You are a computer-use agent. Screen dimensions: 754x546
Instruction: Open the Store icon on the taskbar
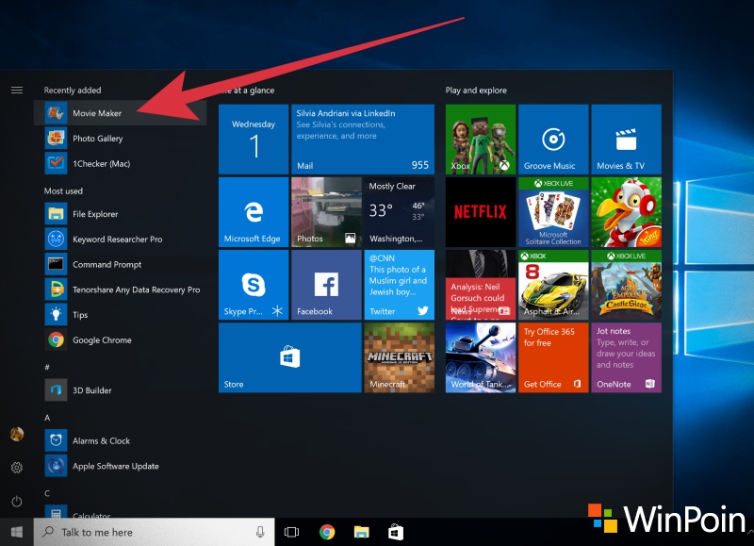[x=396, y=532]
